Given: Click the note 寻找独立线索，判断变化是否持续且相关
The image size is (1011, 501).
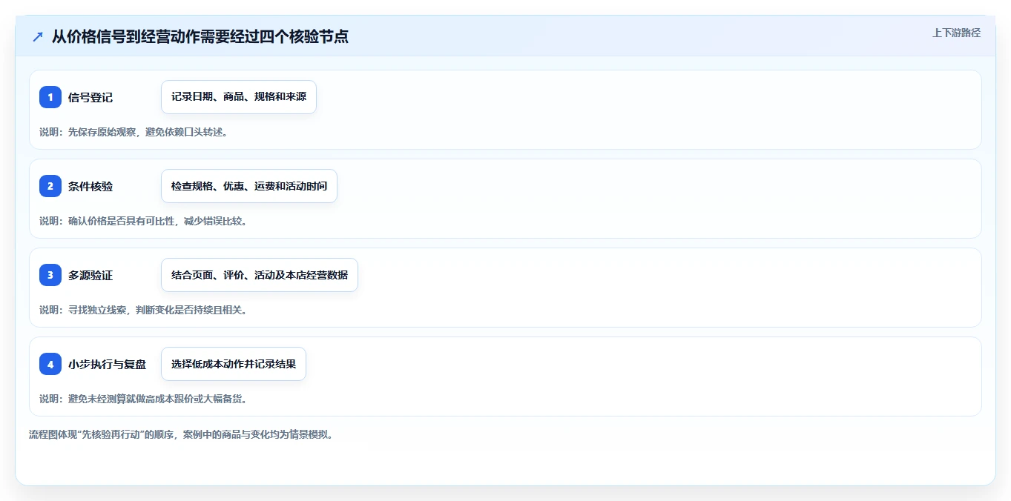Looking at the screenshot, I should [143, 310].
